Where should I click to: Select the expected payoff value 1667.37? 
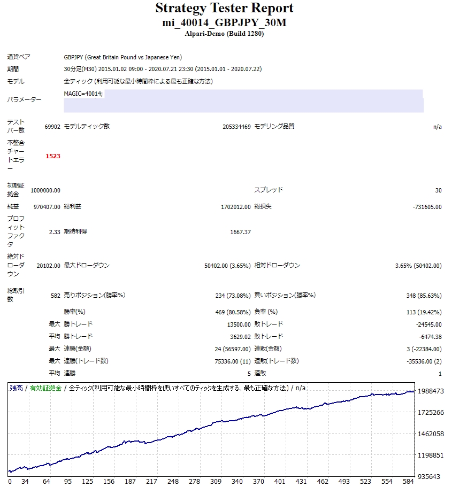(x=240, y=232)
